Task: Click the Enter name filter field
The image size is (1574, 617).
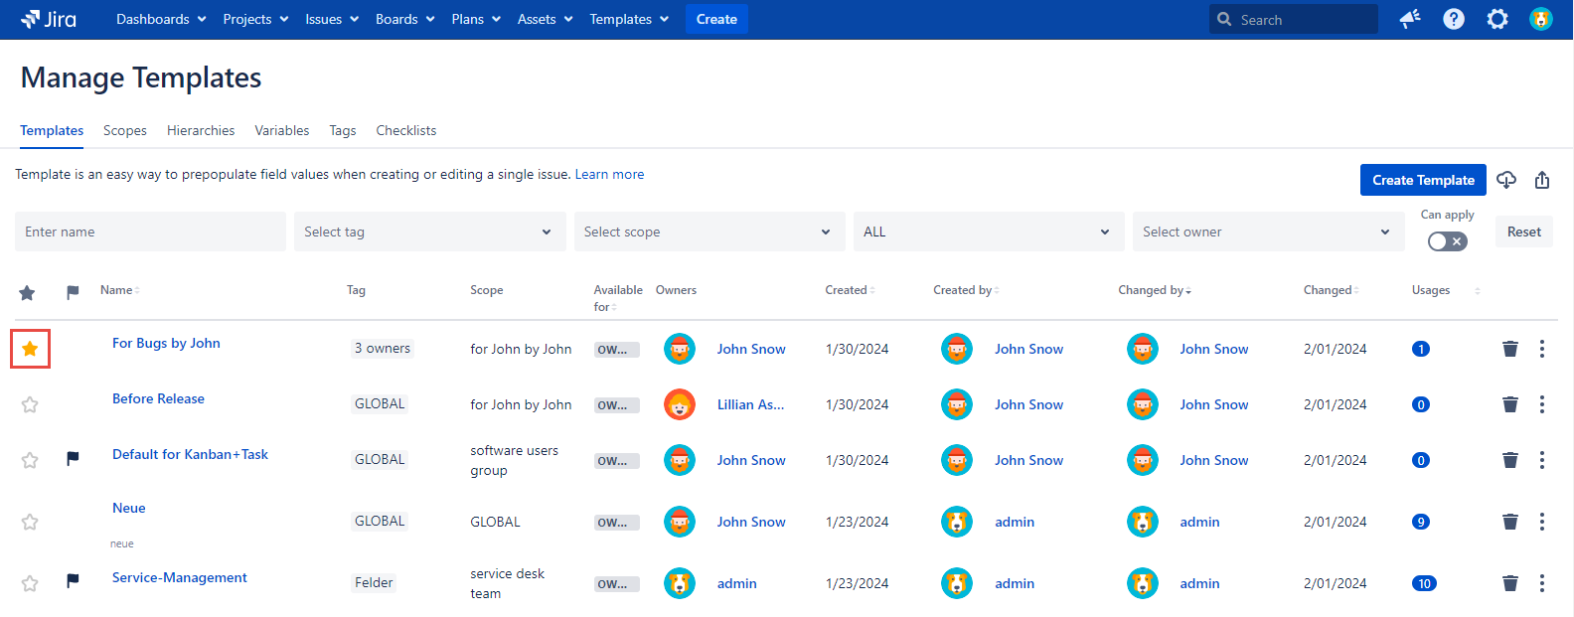Action: [x=150, y=231]
